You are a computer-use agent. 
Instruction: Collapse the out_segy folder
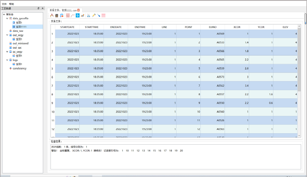7,35
